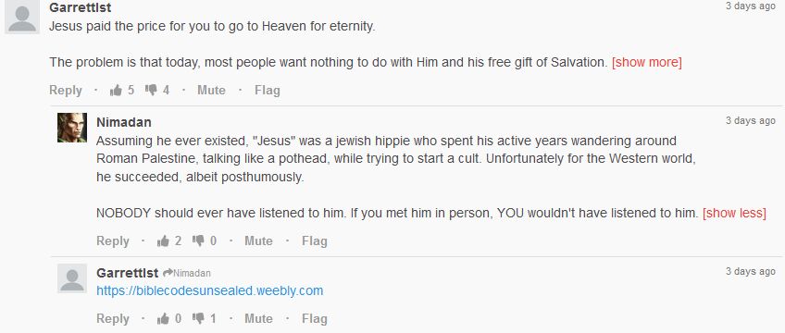Mute user on the weebly link reply
The image size is (785, 333).
pyautogui.click(x=258, y=318)
